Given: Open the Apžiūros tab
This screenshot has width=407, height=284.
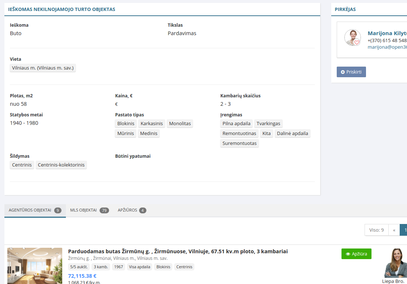Looking at the screenshot, I should point(132,210).
